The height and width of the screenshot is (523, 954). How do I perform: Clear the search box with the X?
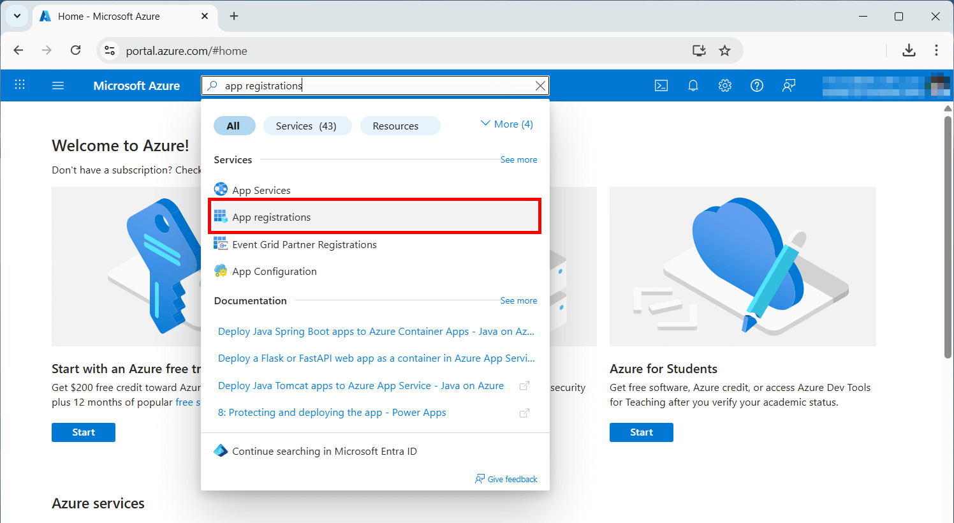[x=540, y=85]
